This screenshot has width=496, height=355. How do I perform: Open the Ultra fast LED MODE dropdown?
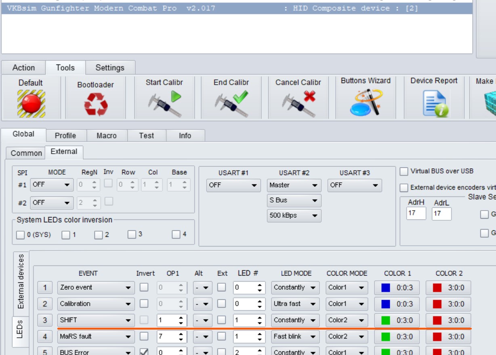295,304
